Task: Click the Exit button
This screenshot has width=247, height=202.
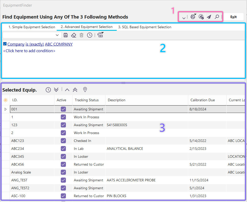Action: tap(233, 17)
